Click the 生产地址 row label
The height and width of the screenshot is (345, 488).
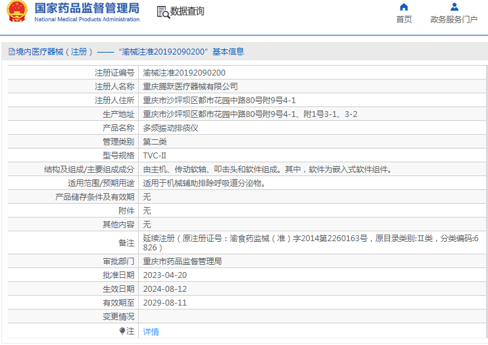click(x=118, y=114)
